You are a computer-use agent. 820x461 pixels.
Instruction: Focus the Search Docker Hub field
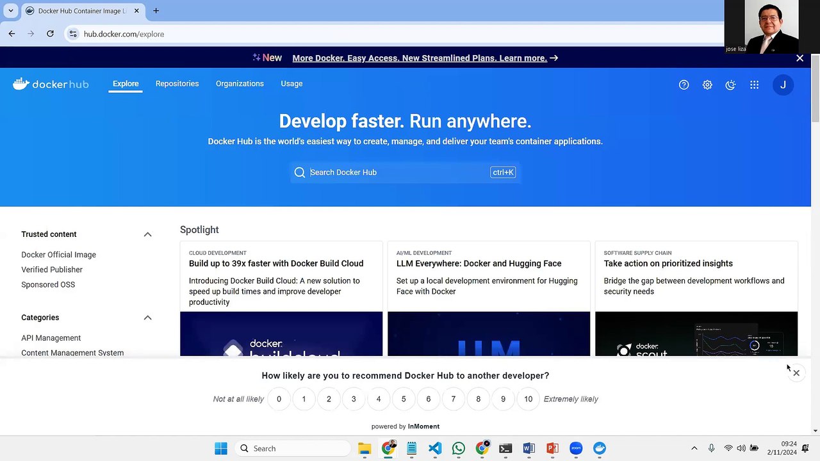(405, 172)
